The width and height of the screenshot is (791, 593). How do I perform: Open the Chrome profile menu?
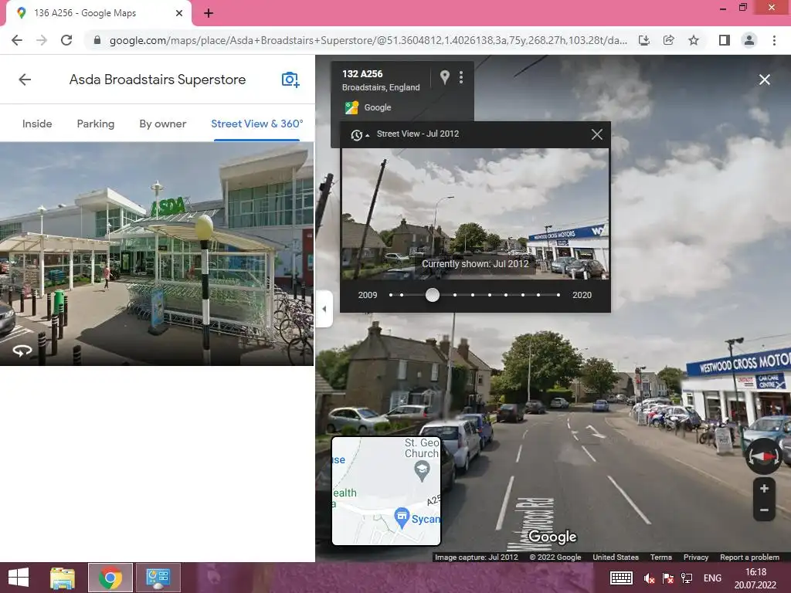point(749,40)
